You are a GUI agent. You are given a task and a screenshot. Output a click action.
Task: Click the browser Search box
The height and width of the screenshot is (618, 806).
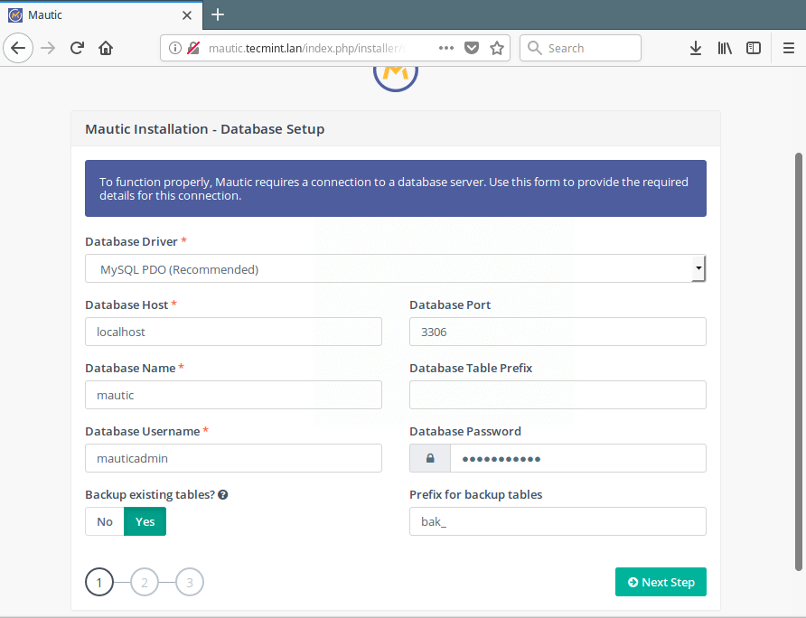tap(580, 48)
